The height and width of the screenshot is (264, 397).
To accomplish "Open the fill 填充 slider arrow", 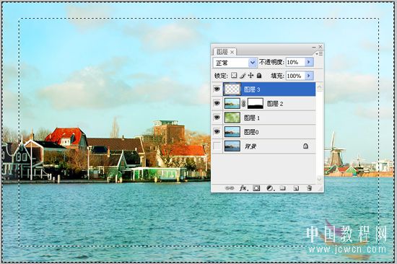I will [x=309, y=76].
